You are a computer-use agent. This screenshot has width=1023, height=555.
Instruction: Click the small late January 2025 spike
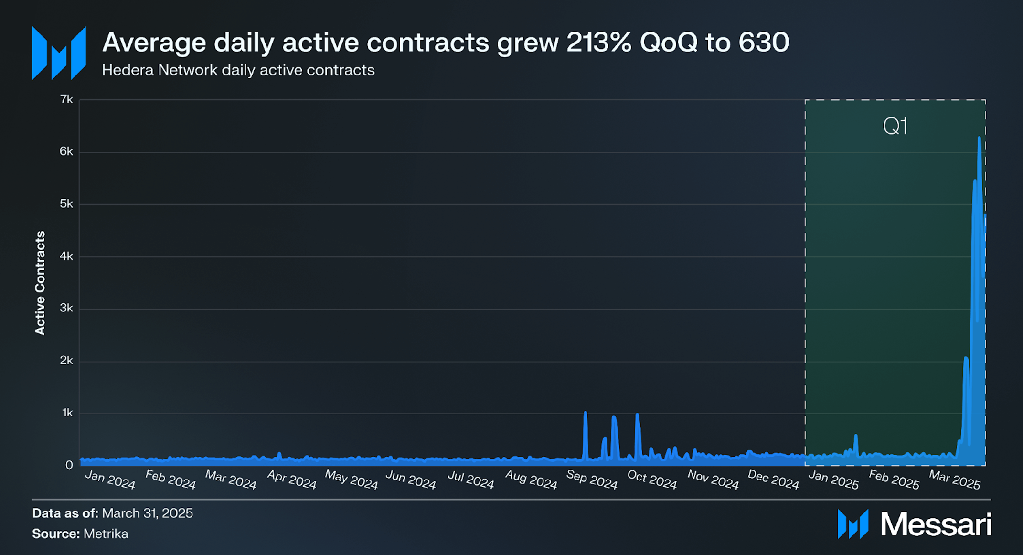tap(856, 436)
